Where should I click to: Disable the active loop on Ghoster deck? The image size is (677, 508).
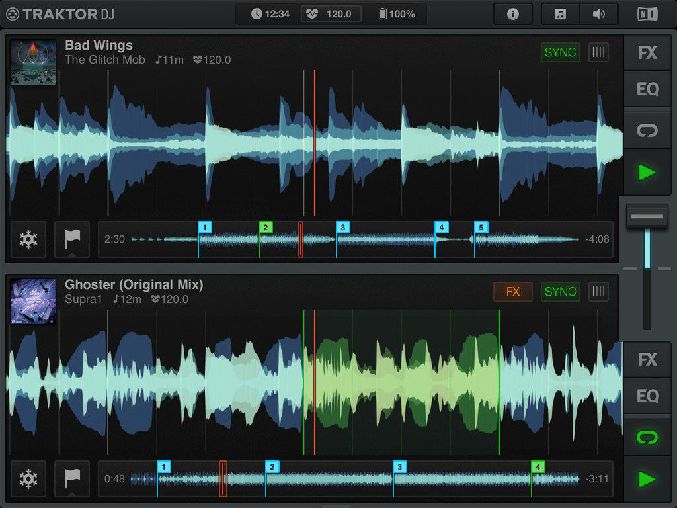(647, 438)
